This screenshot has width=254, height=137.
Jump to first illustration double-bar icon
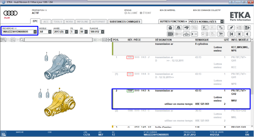[231, 34]
